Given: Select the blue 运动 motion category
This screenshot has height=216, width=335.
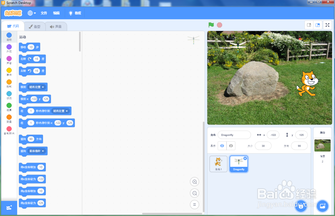Looking at the screenshot, I should 9,37.
